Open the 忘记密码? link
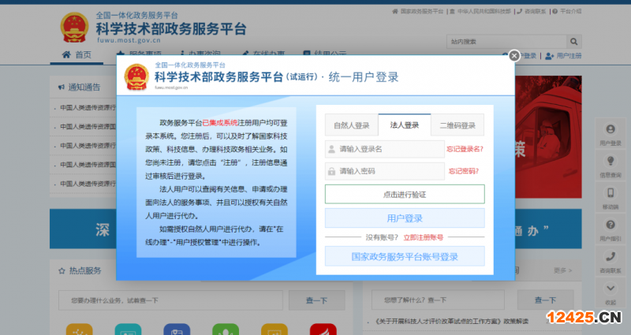The image size is (631, 335). [x=464, y=171]
